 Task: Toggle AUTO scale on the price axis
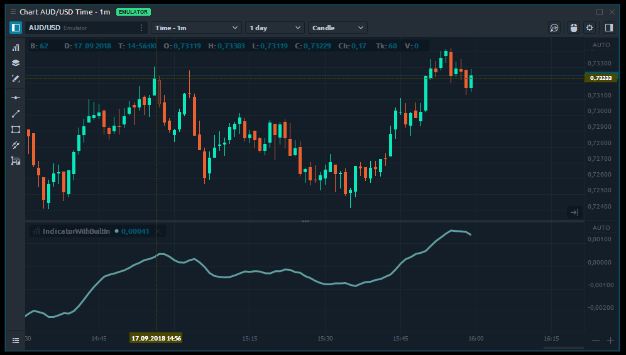pos(601,45)
